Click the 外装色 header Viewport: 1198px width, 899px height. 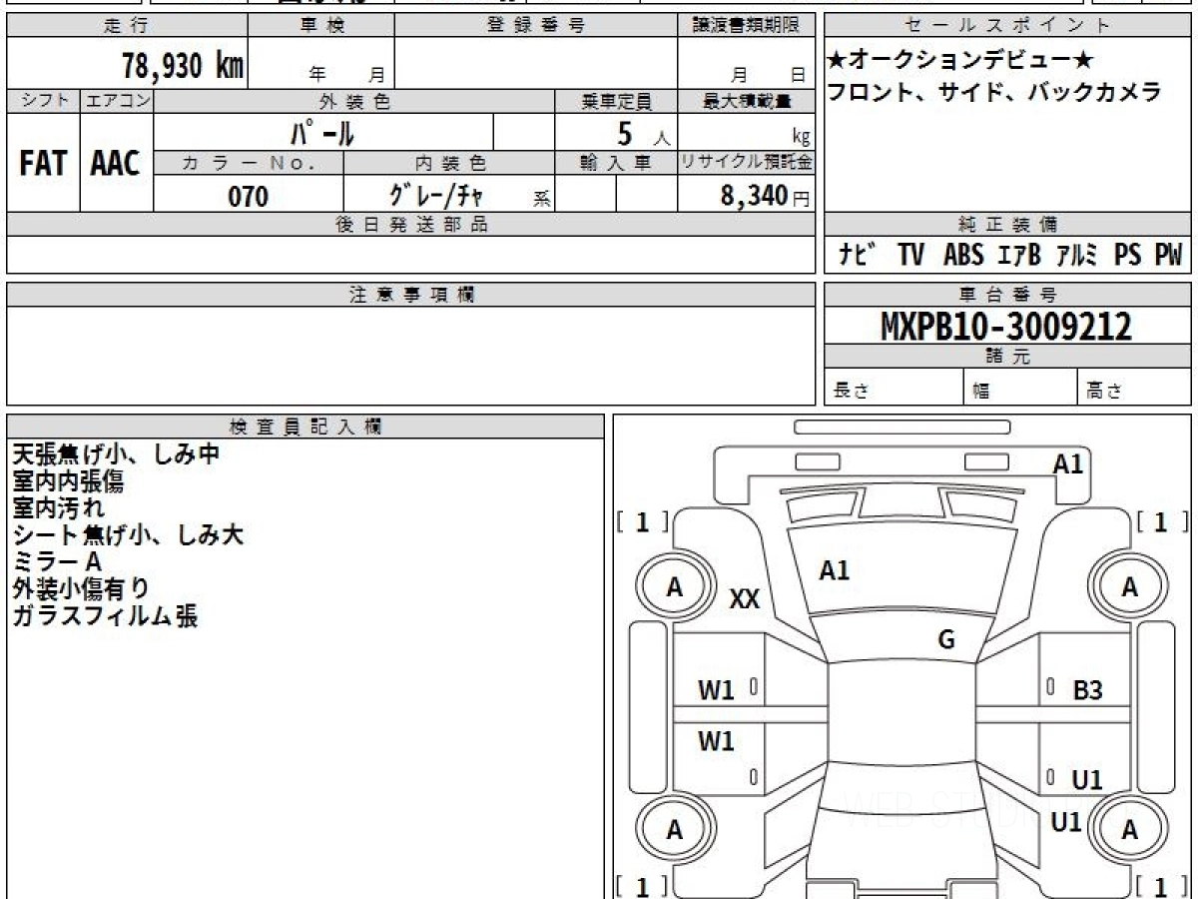[354, 101]
